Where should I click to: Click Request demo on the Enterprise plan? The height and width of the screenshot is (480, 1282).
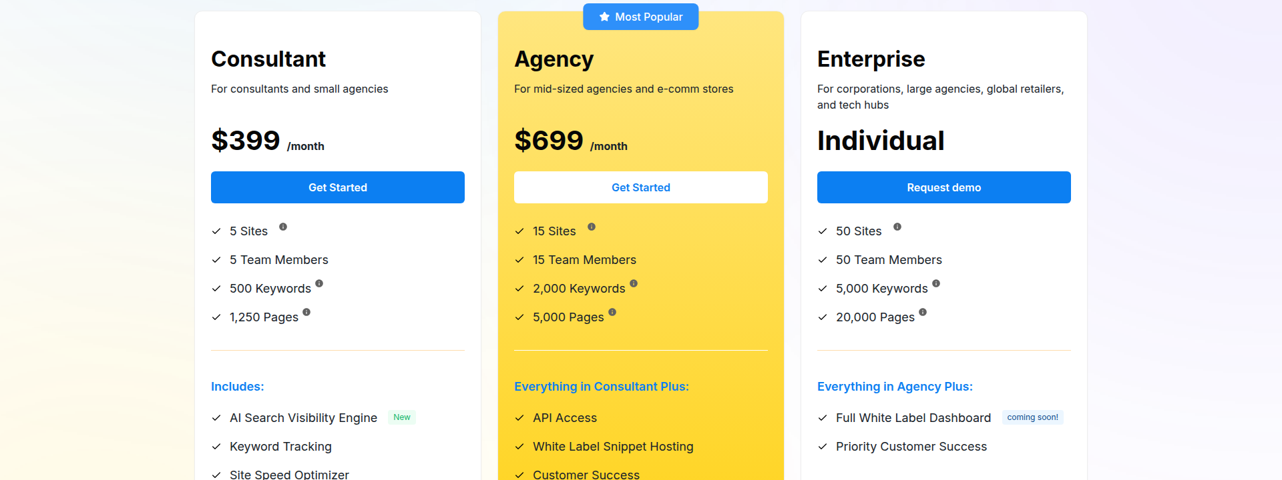tap(943, 187)
